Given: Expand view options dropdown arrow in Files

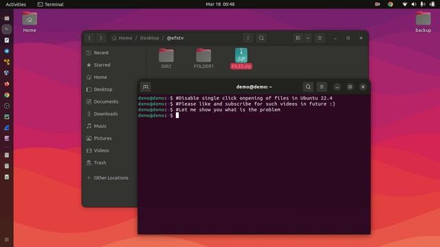Looking at the screenshot, I should (308, 38).
